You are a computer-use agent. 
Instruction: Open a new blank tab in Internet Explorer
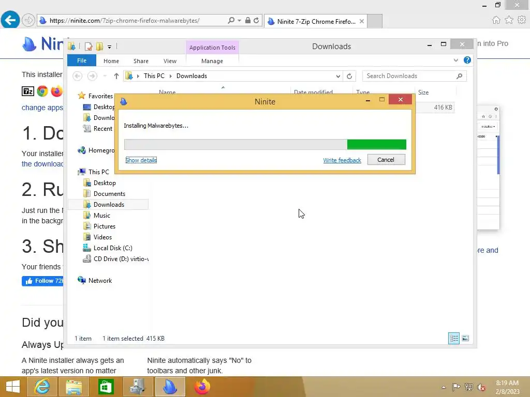375,21
